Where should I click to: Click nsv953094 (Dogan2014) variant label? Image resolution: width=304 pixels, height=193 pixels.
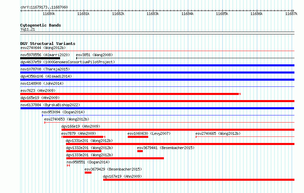tap(63, 112)
